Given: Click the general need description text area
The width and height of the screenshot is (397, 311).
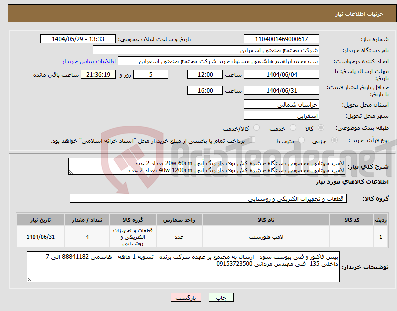Looking at the screenshot, I should point(207,166).
